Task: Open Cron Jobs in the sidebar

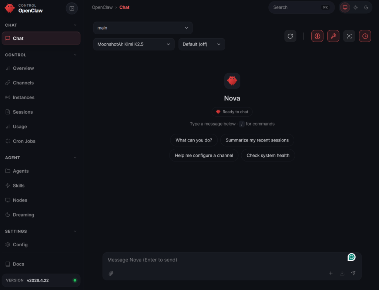Action: 24,141
